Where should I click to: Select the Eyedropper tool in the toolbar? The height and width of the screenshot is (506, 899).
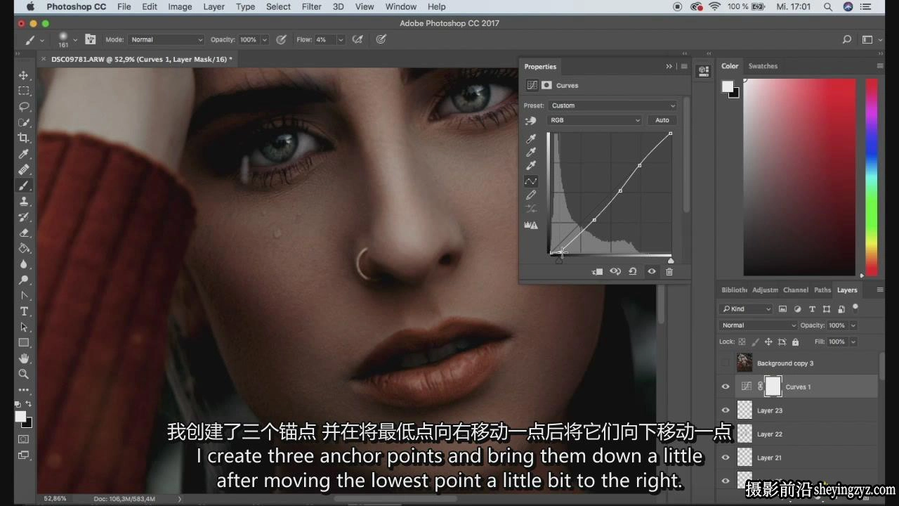24,154
